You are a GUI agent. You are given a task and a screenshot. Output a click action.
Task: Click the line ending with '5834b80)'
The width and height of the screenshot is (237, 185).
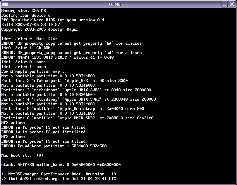[x=48, y=95]
